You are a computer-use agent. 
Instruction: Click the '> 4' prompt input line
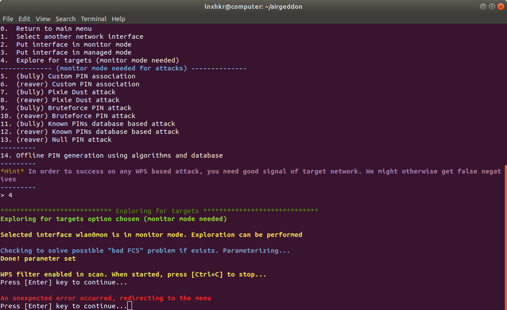[7, 195]
